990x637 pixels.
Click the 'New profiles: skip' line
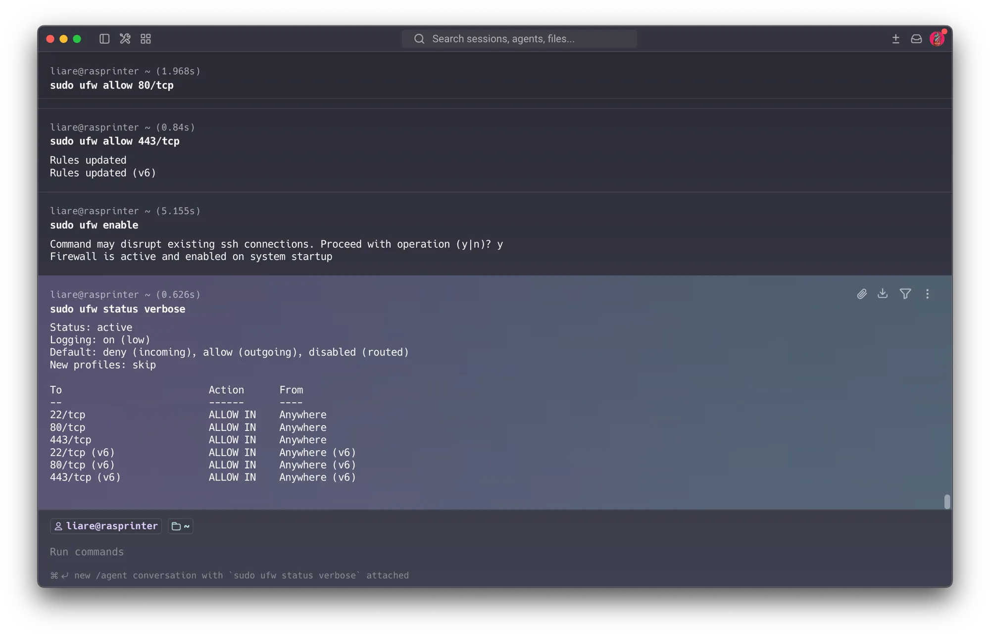tap(103, 365)
